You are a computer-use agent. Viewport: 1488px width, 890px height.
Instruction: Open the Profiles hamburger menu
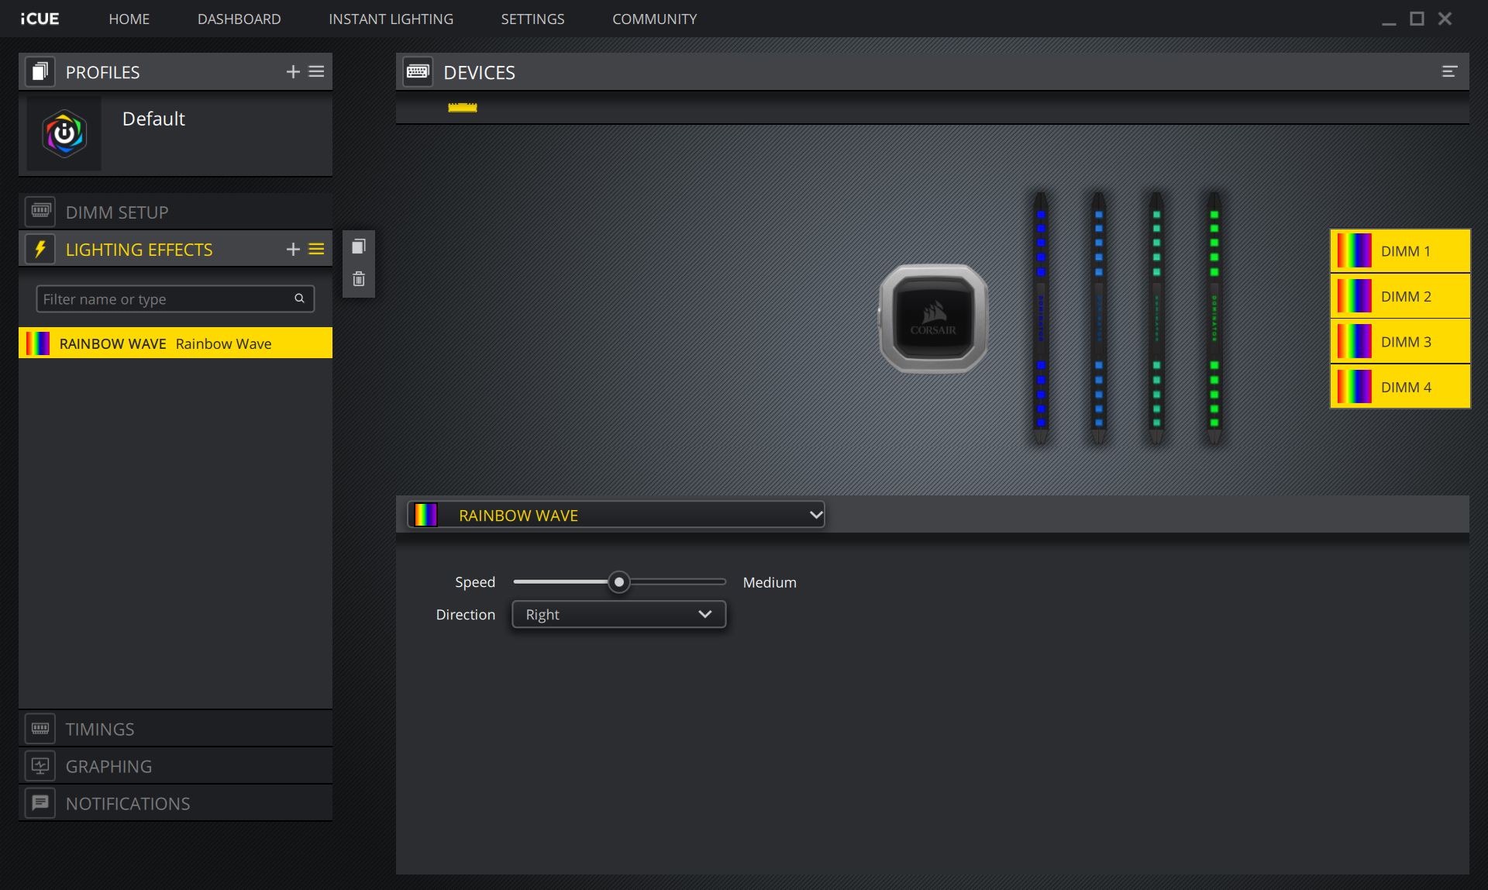[316, 72]
